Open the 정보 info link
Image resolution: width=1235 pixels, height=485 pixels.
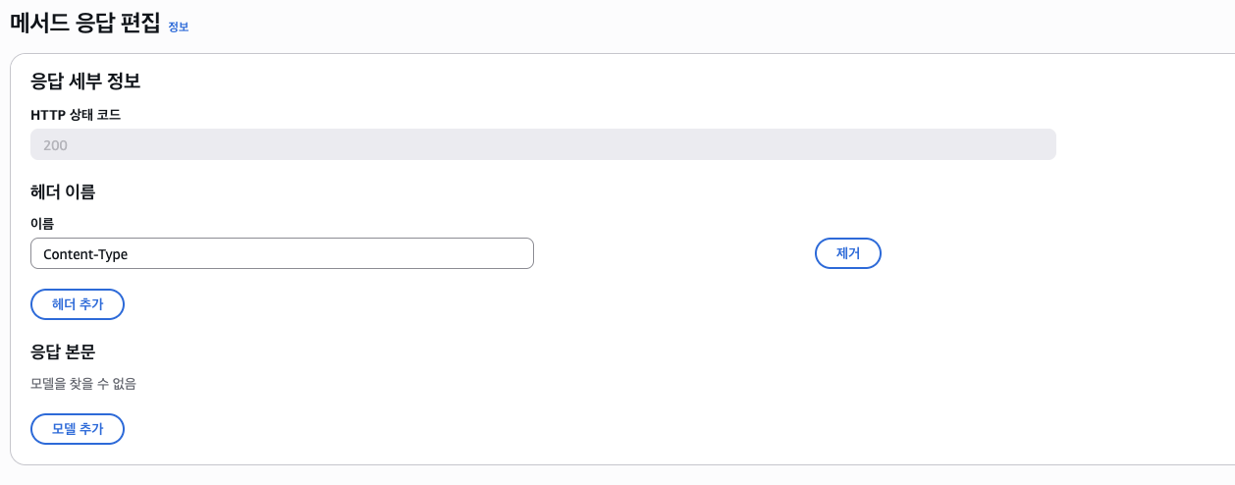click(x=178, y=27)
